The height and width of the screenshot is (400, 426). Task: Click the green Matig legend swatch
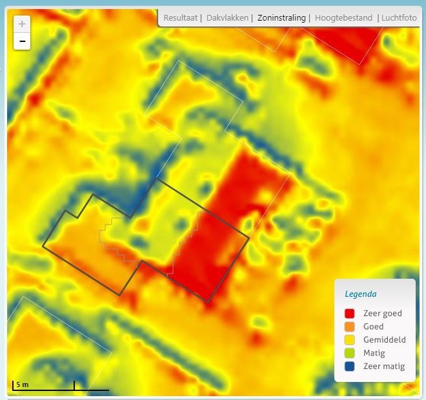click(x=350, y=354)
